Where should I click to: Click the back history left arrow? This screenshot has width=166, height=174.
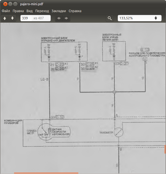click(x=59, y=18)
